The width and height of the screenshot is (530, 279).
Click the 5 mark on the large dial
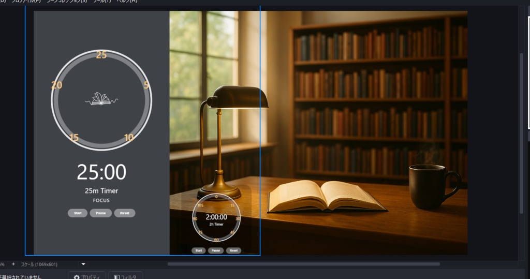146,85
